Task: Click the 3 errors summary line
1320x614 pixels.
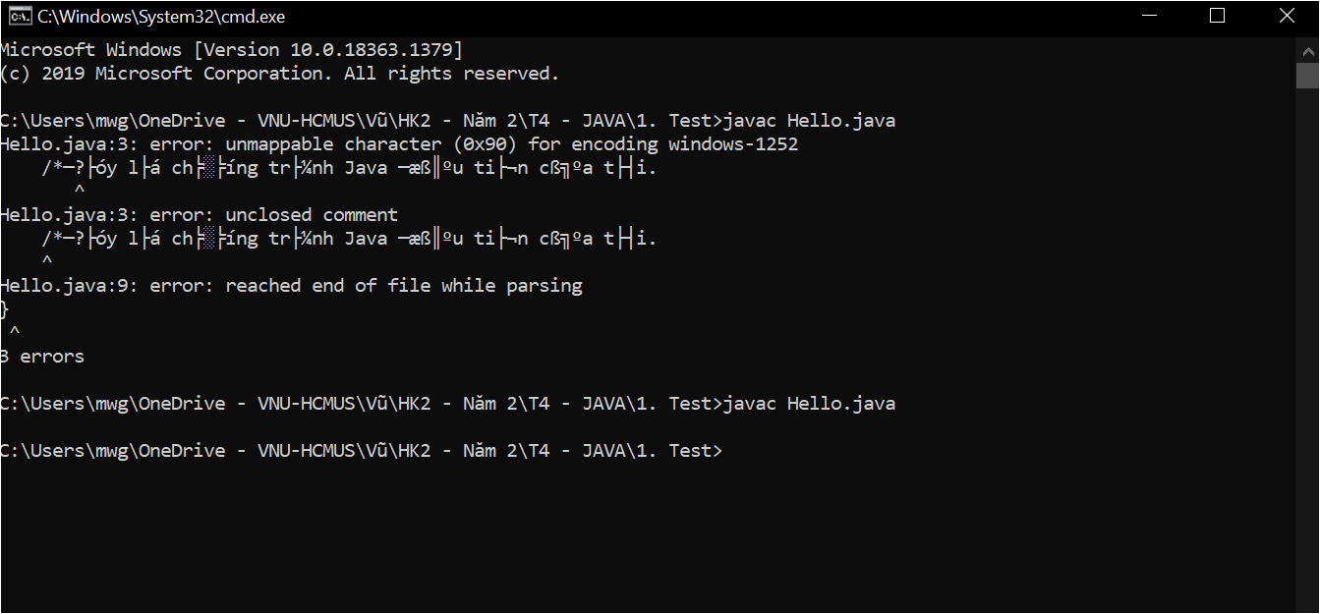Action: click(42, 357)
